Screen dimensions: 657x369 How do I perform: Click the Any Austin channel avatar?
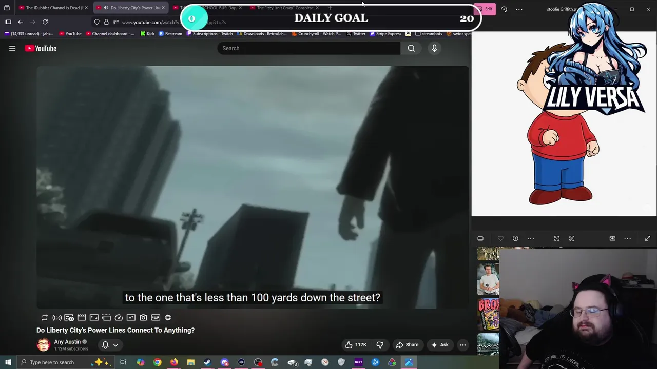(43, 344)
